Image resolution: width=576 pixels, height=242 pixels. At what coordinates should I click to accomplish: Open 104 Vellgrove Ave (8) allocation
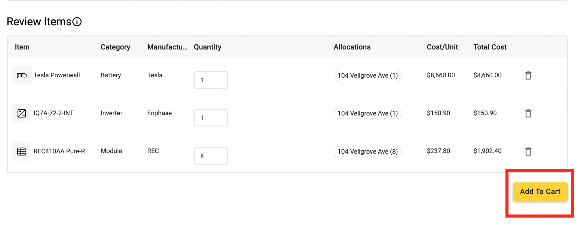(x=368, y=152)
